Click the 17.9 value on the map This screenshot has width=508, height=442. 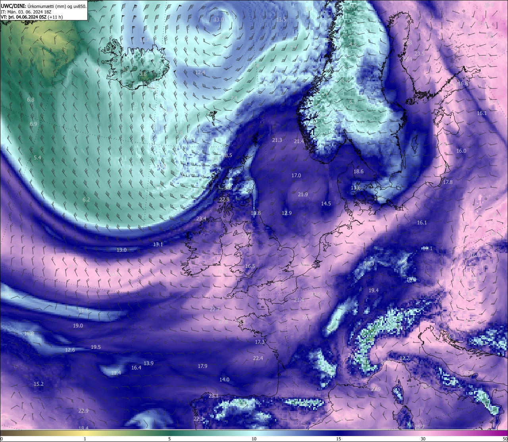[202, 366]
